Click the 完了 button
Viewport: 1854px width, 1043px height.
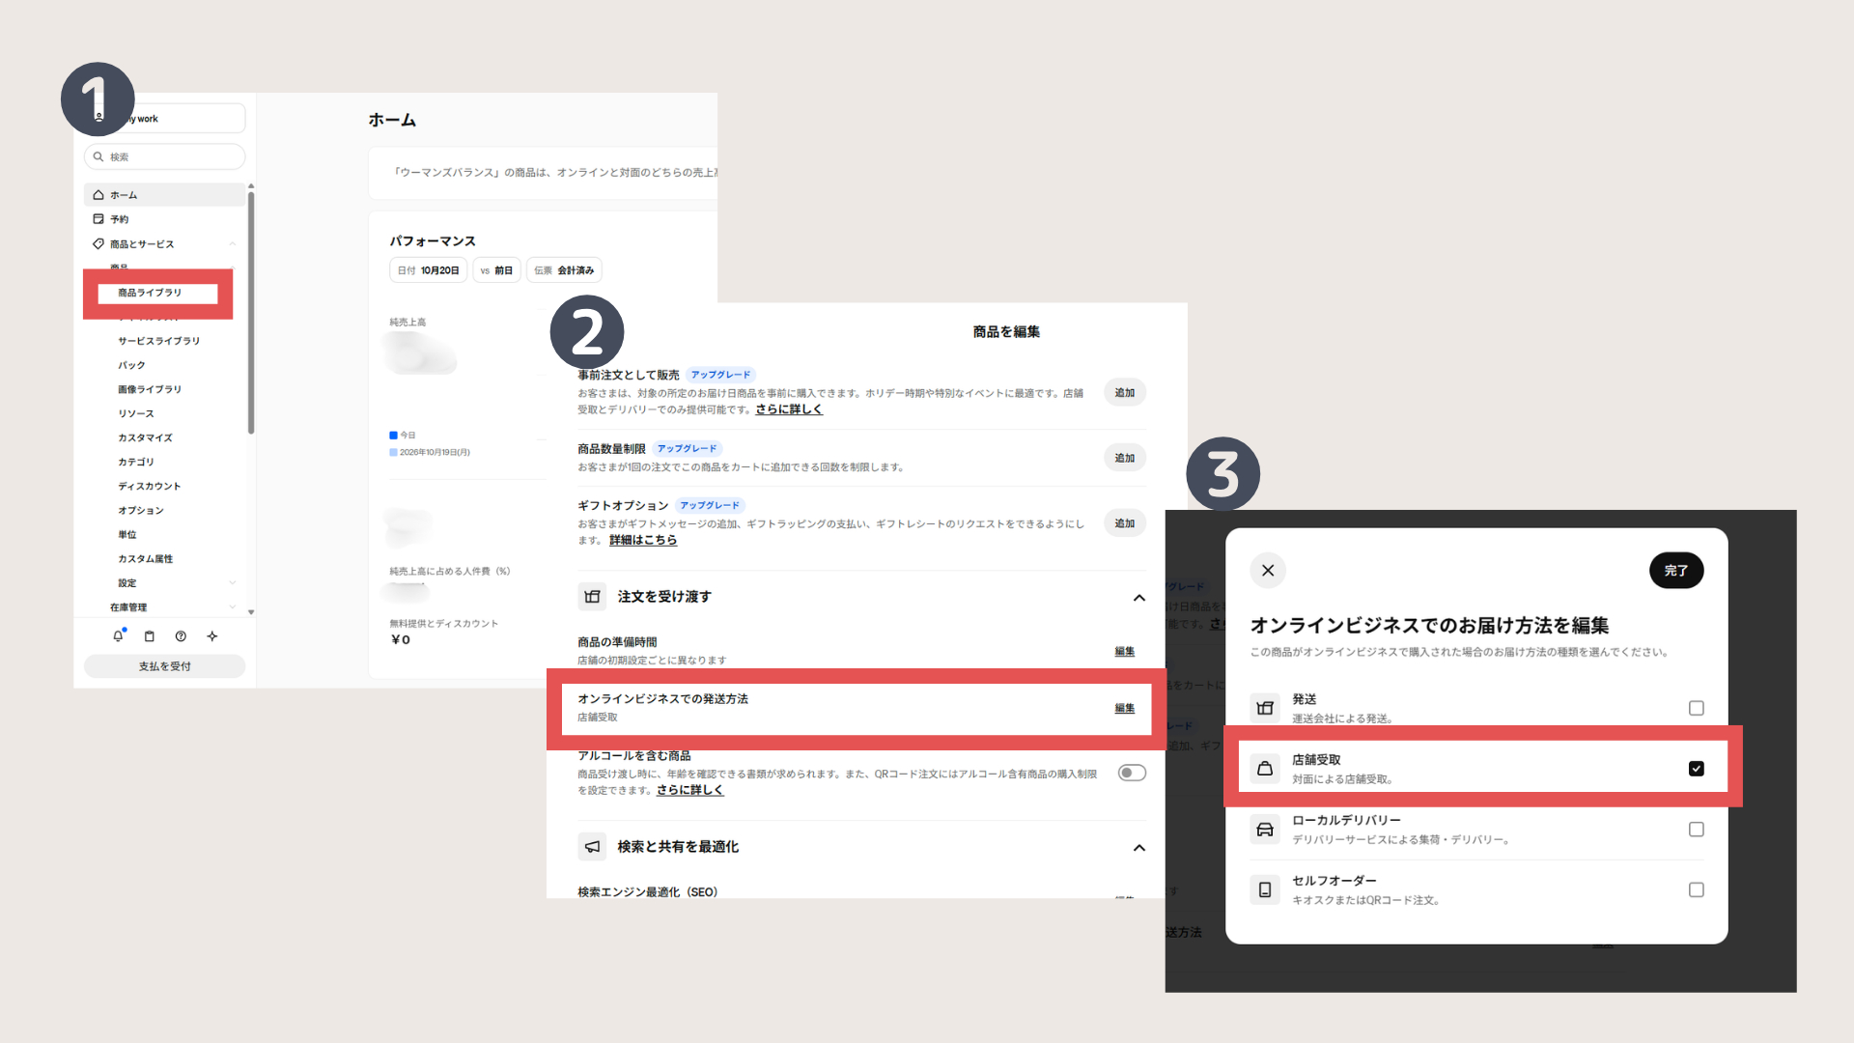pos(1676,571)
